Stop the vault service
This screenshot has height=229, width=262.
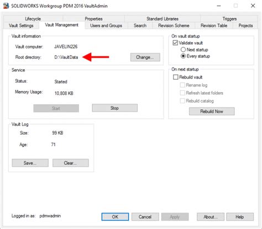click(x=114, y=108)
